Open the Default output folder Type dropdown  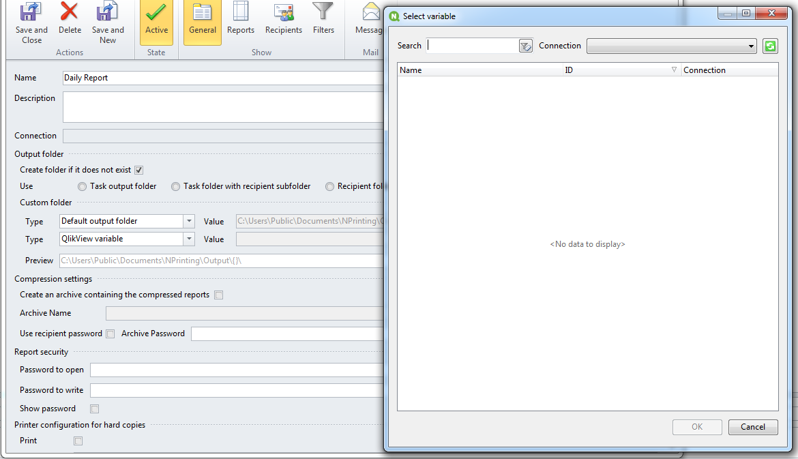[189, 221]
